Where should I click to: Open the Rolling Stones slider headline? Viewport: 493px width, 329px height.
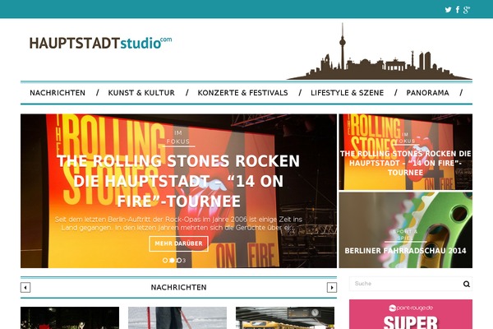pyautogui.click(x=178, y=181)
